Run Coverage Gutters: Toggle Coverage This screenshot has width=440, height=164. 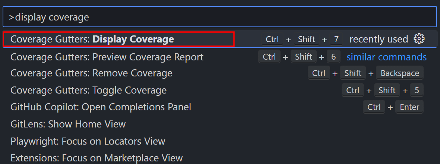(x=220, y=90)
